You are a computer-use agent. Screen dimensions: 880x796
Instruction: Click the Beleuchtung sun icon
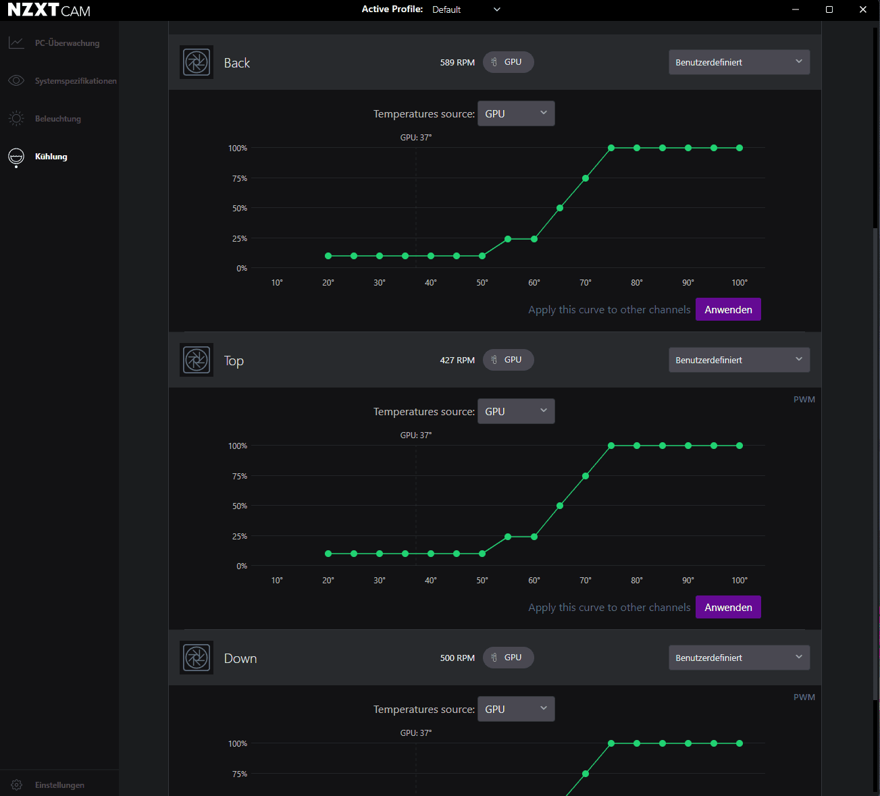(x=16, y=119)
